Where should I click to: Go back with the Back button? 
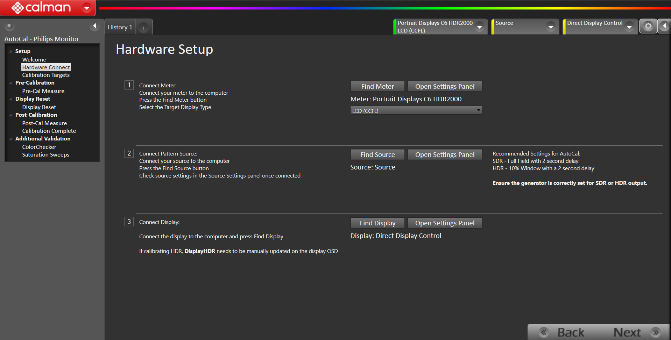563,332
